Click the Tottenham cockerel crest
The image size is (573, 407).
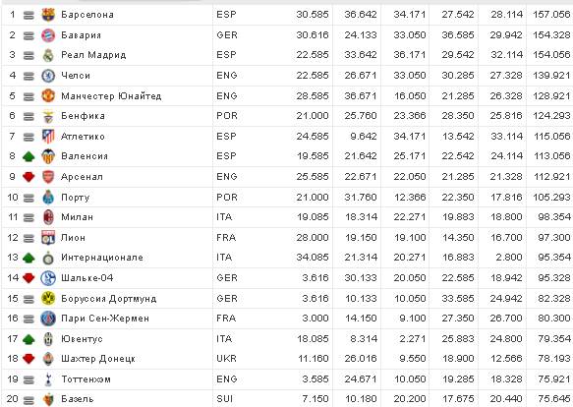click(48, 379)
